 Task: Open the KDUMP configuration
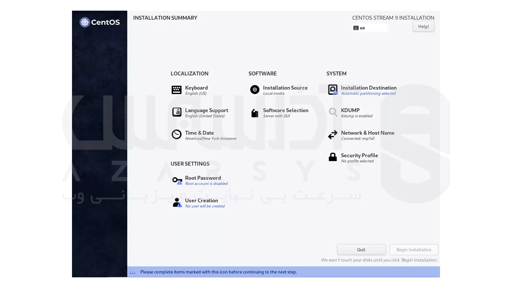point(350,113)
